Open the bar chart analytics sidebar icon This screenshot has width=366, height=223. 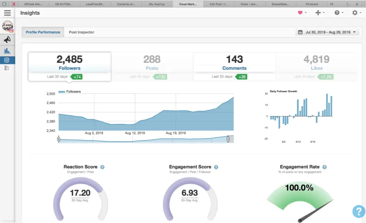click(x=7, y=50)
